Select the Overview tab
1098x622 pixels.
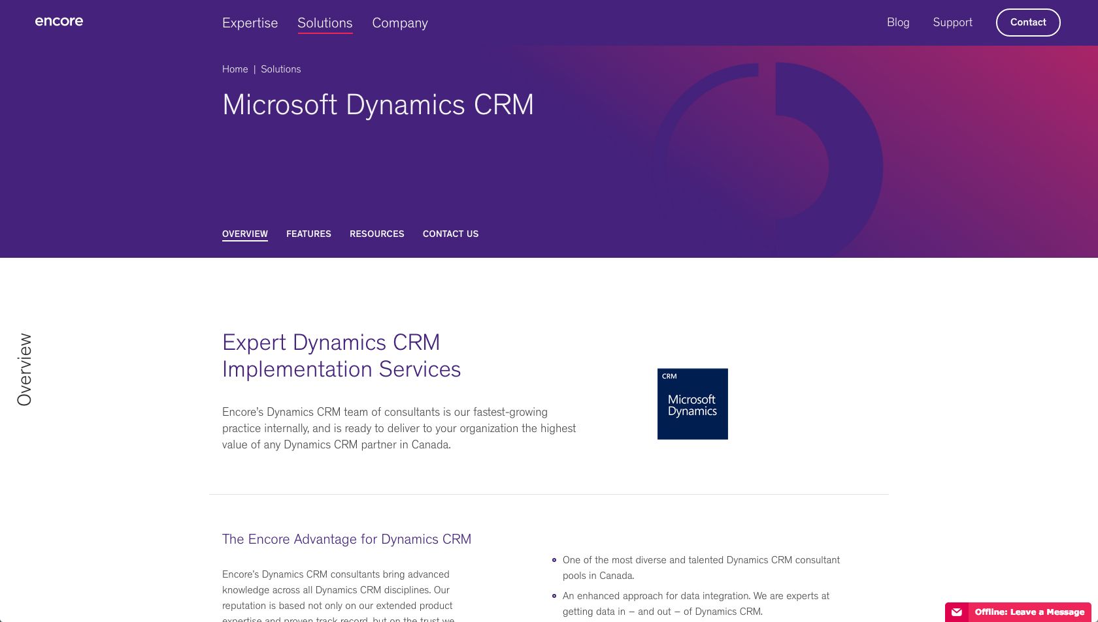tap(245, 234)
